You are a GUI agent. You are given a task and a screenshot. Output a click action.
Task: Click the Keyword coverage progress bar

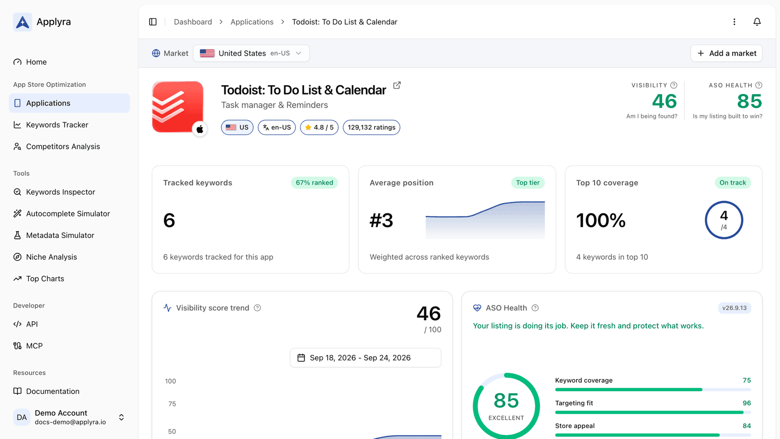[x=653, y=390]
